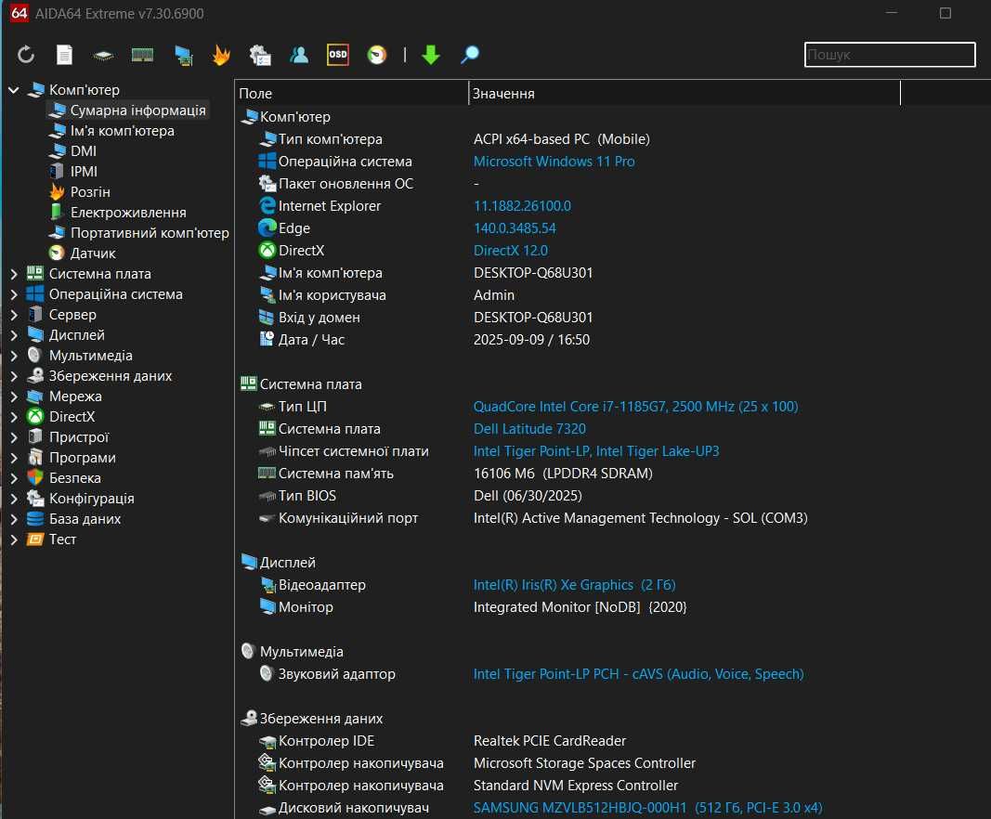Open the Intel Tiger Point-LP PCH cAVS link
991x819 pixels.
[x=638, y=673]
